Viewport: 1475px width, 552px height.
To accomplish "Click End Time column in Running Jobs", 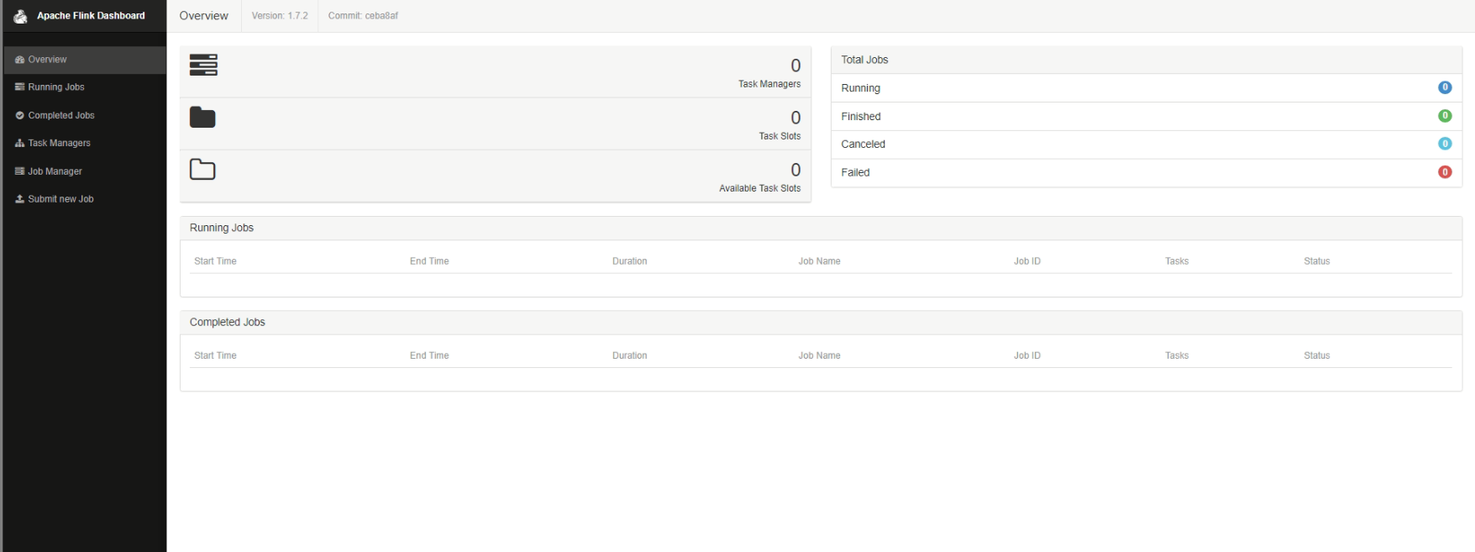I will point(429,261).
